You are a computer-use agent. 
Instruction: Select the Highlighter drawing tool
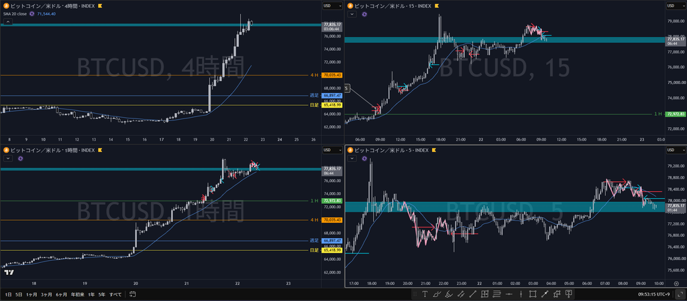(449, 294)
